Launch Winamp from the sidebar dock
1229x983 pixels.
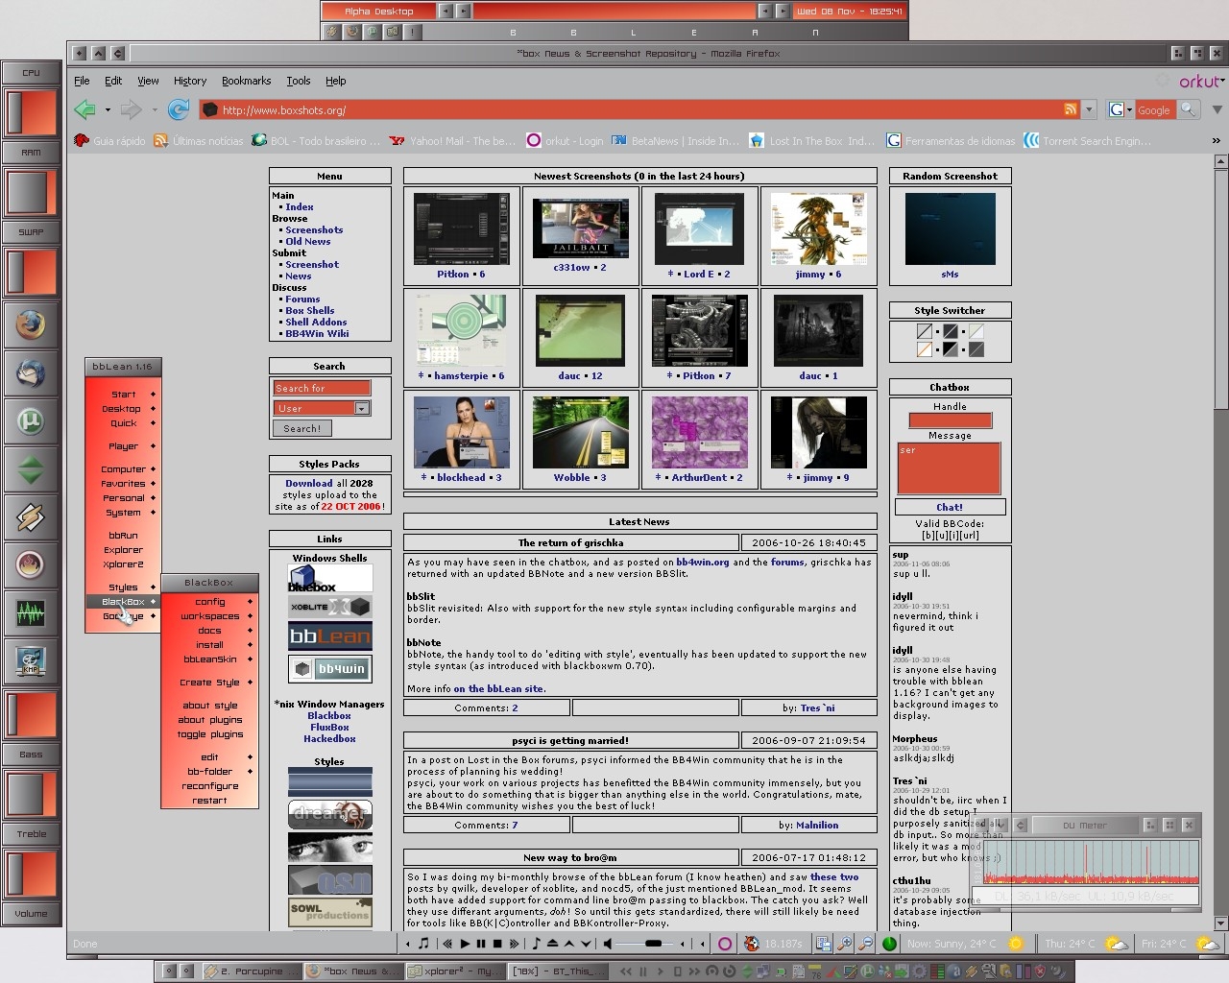(x=31, y=517)
